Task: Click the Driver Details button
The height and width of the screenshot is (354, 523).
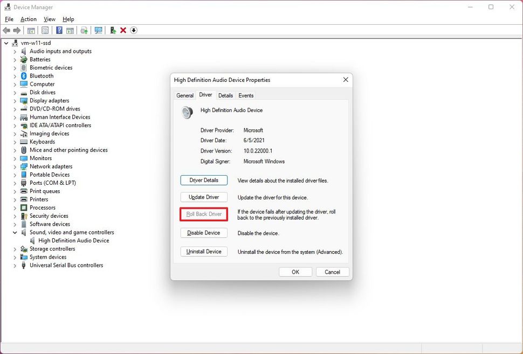Action: [204, 180]
